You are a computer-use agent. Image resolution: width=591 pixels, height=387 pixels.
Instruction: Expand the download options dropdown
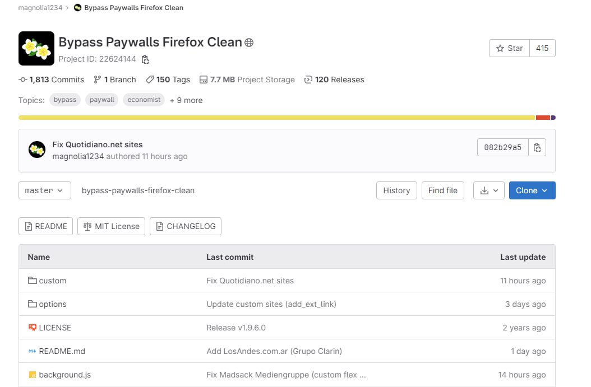(x=489, y=190)
